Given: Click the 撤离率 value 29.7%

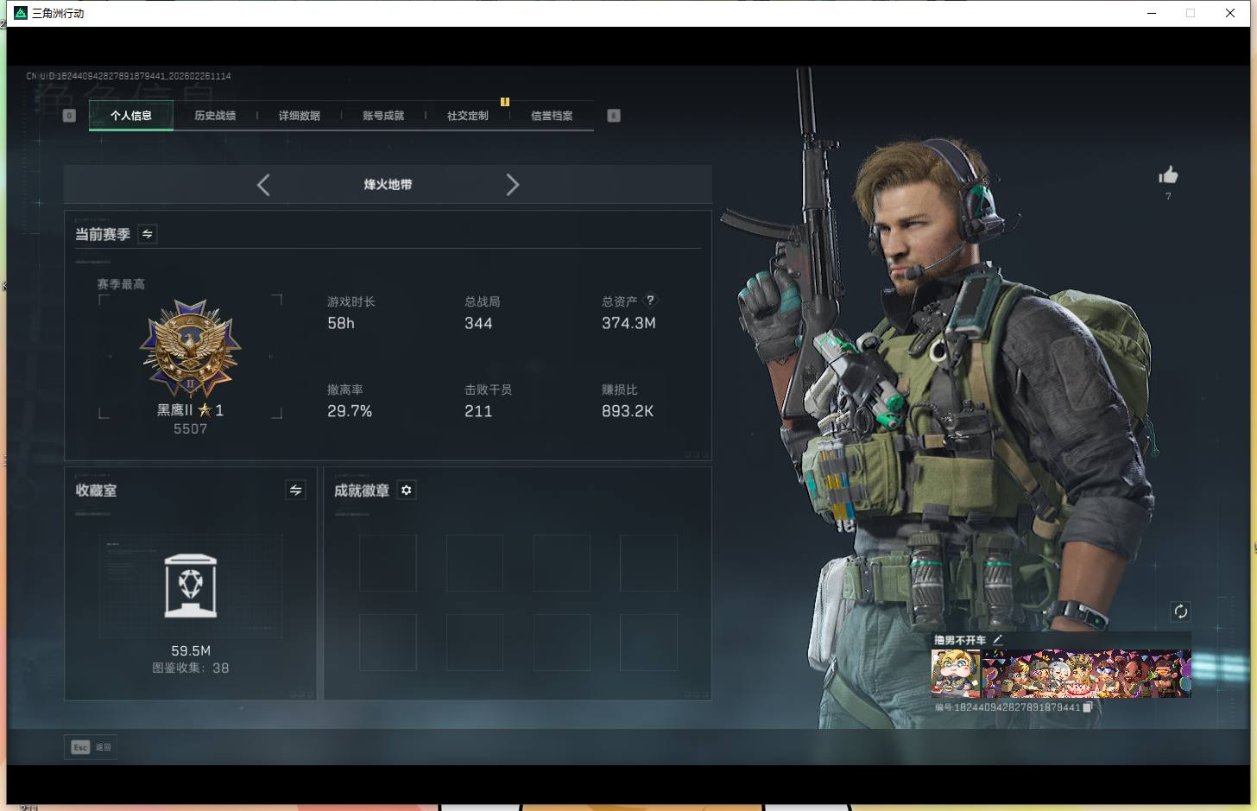Looking at the screenshot, I should point(350,411).
